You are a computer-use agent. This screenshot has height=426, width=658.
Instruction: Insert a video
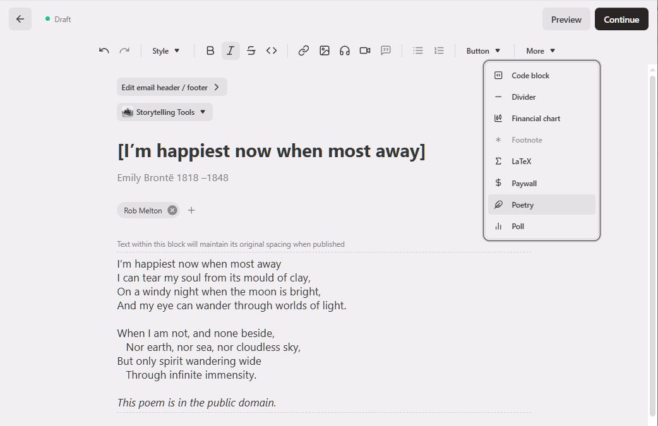pos(365,50)
